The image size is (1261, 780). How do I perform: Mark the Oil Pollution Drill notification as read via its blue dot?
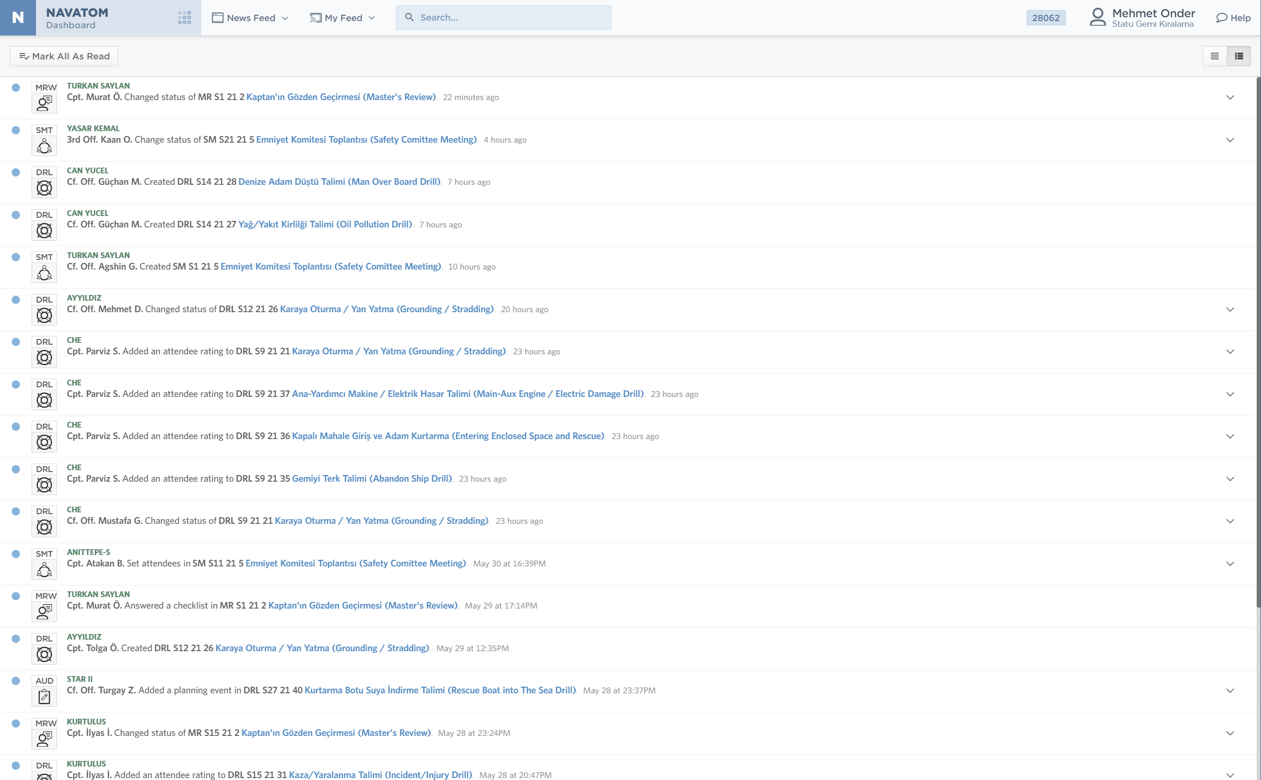click(16, 215)
